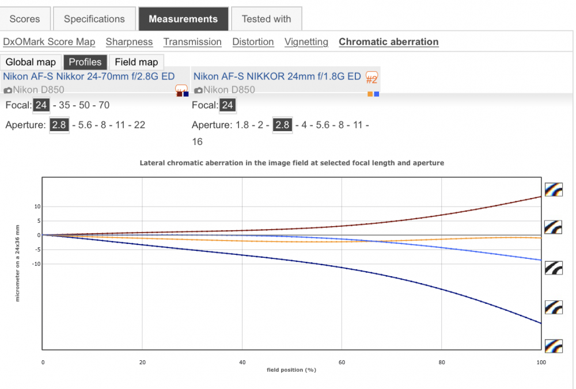Click the orange #2 lens badge
Image resolution: width=576 pixels, height=389 pixels.
coord(372,78)
